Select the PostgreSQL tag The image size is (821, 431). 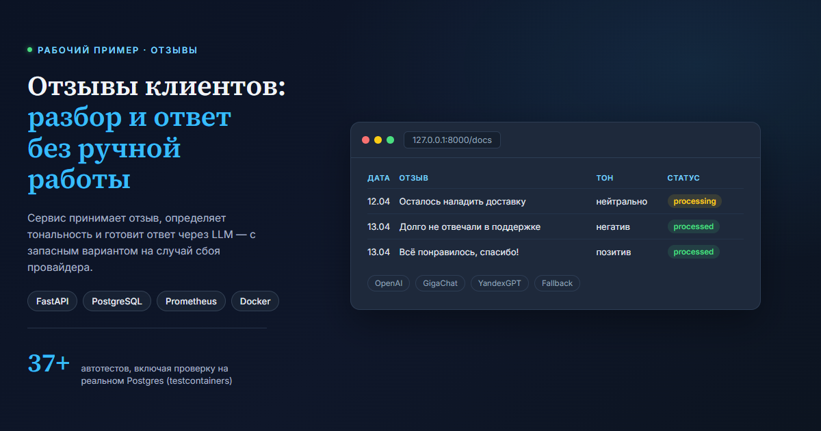(117, 302)
